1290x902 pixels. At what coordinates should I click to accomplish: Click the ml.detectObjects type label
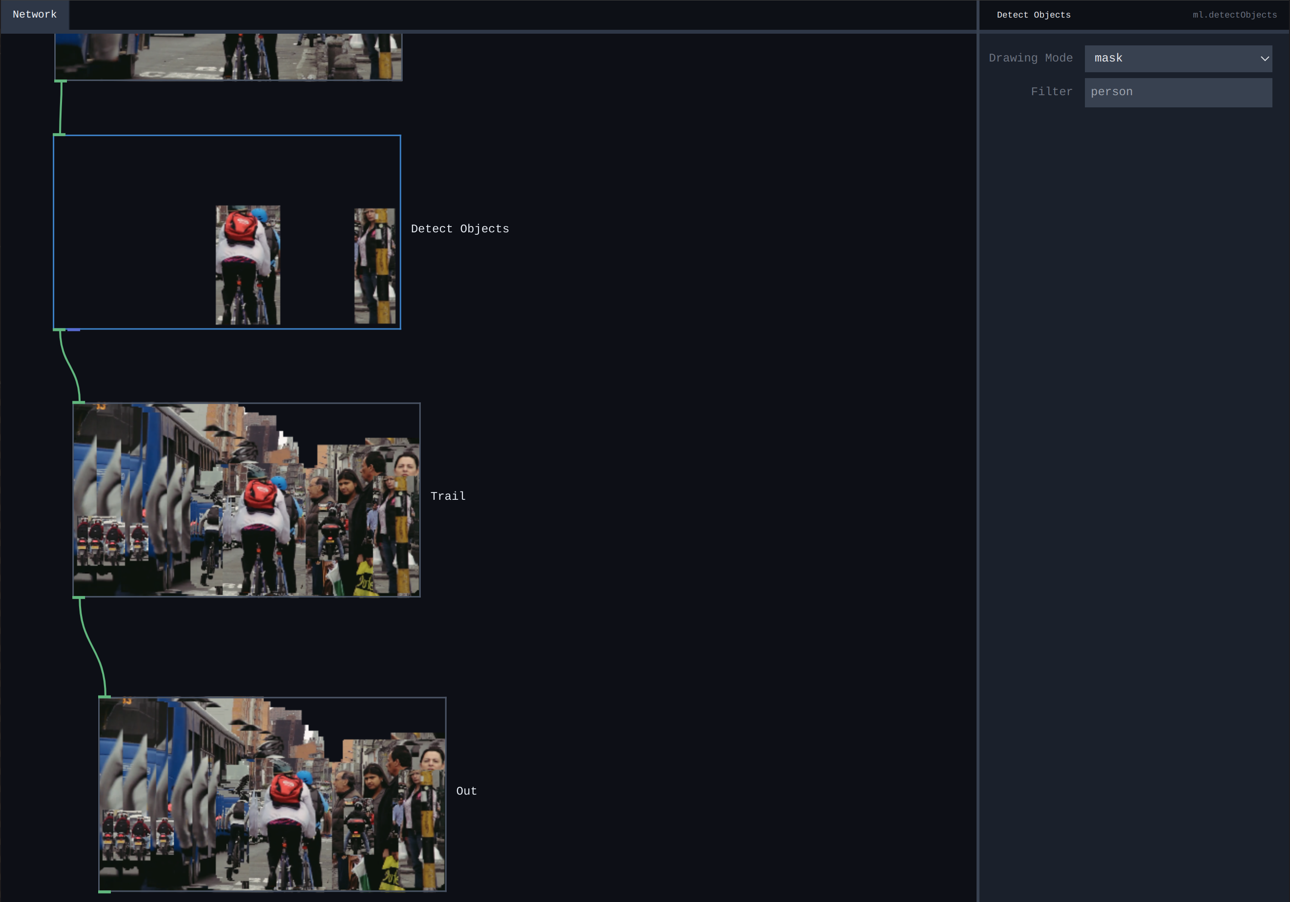1234,15
